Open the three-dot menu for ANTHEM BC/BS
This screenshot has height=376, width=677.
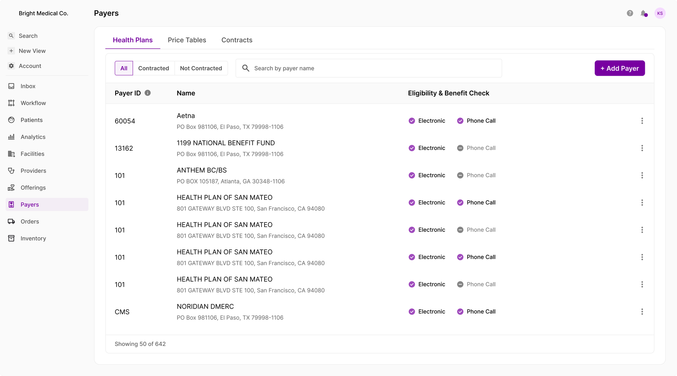coord(642,175)
